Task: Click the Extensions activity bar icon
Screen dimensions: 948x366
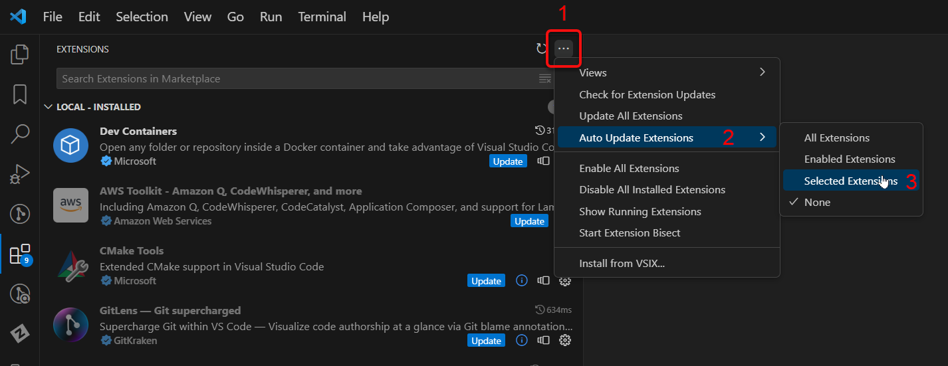Action: tap(20, 254)
